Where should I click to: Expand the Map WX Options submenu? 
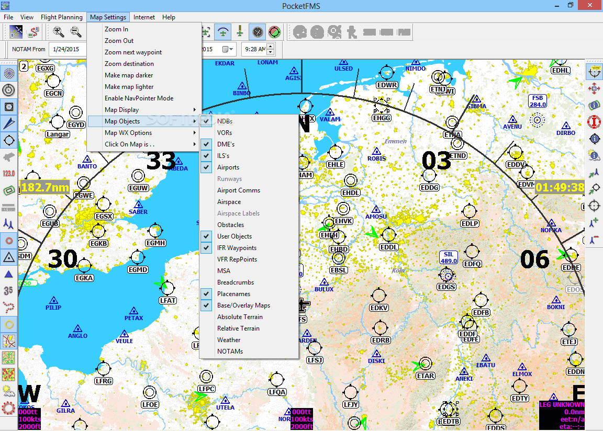[x=144, y=132]
